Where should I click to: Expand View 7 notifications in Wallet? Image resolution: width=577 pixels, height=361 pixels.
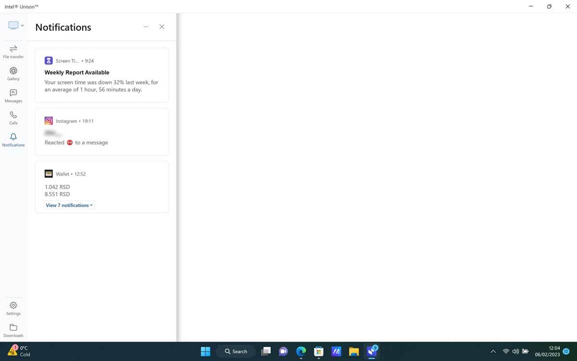click(69, 205)
